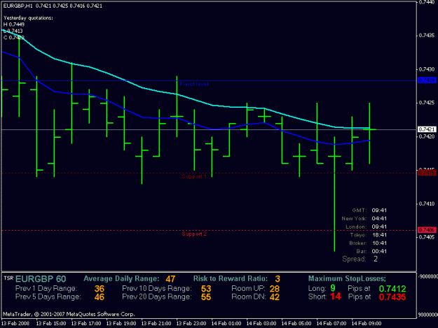Click the Prev 1 Day Range value 36
Viewport: 438px width, 328px height.
pyautogui.click(x=100, y=289)
